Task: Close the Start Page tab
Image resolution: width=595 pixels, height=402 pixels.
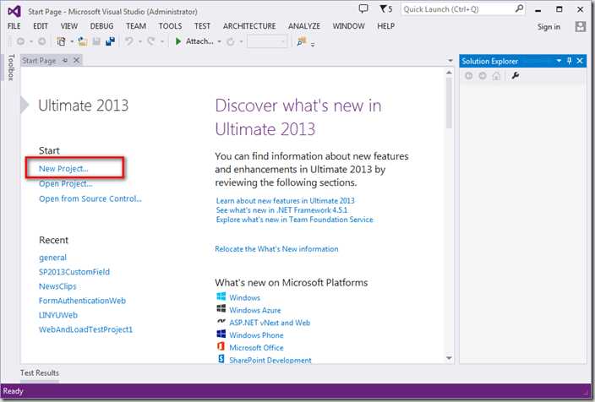Action: (x=77, y=60)
